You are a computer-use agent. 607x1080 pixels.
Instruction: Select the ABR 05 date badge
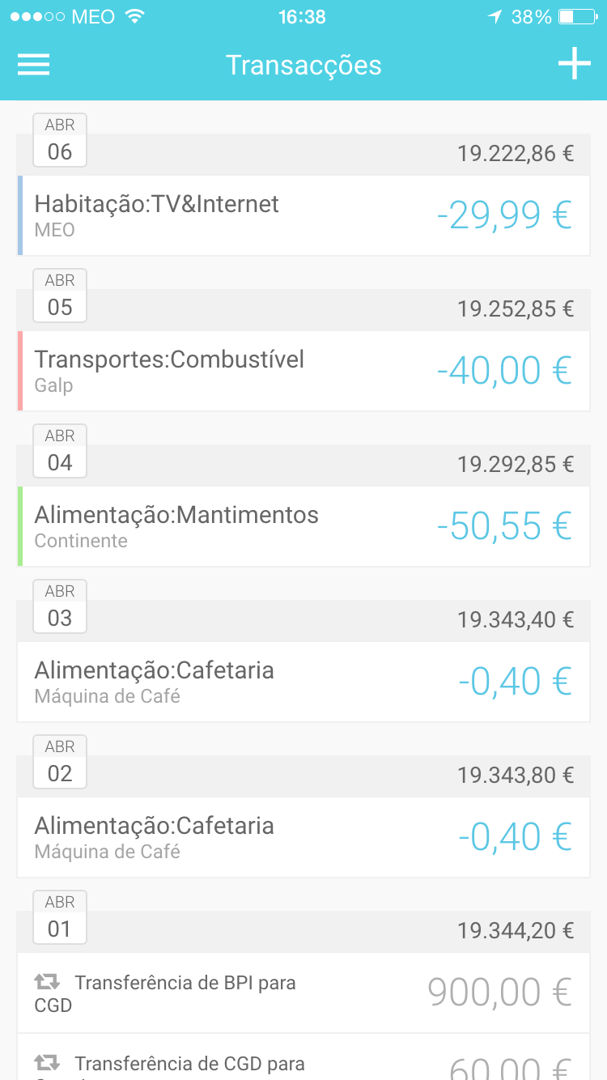coord(60,296)
